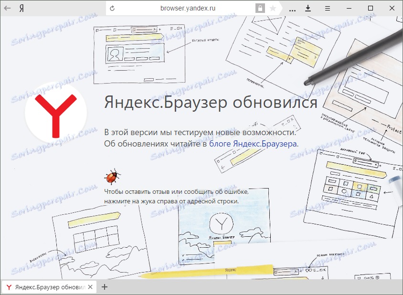Open the блоге Яндекс.Браузера link
This screenshot has width=403, height=295.
(x=253, y=144)
